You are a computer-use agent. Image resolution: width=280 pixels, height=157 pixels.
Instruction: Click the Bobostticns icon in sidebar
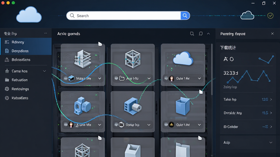pyautogui.click(x=7, y=60)
